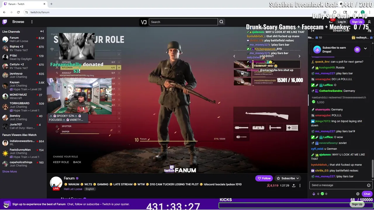Click the gift icon in Drops banner
Image resolution: width=374 pixels, height=210 pixels.
(x=357, y=50)
